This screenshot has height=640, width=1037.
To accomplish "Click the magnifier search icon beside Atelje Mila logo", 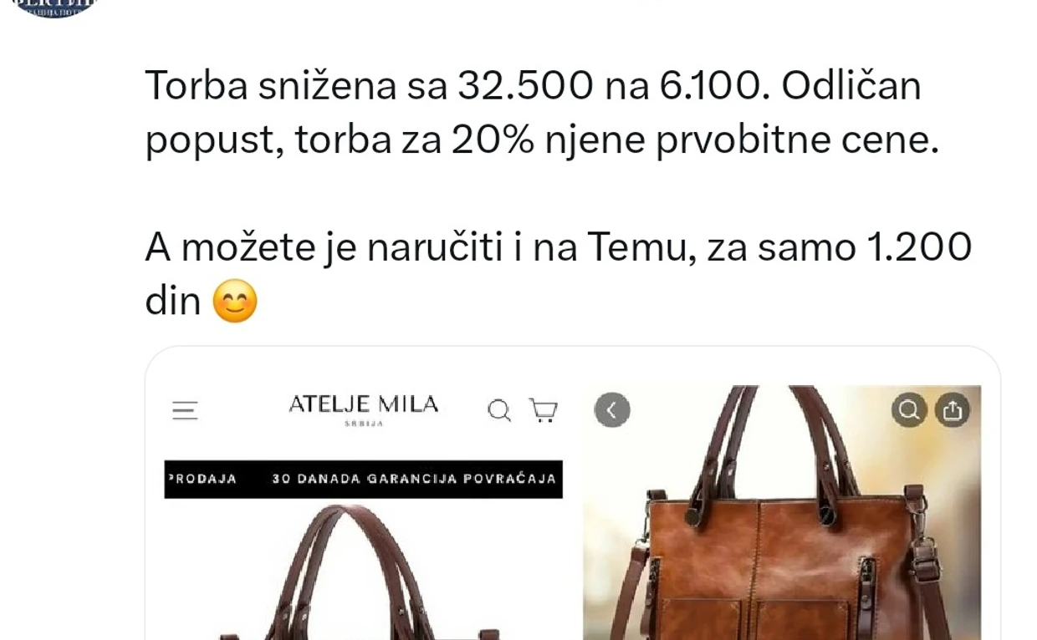I will pyautogui.click(x=499, y=410).
